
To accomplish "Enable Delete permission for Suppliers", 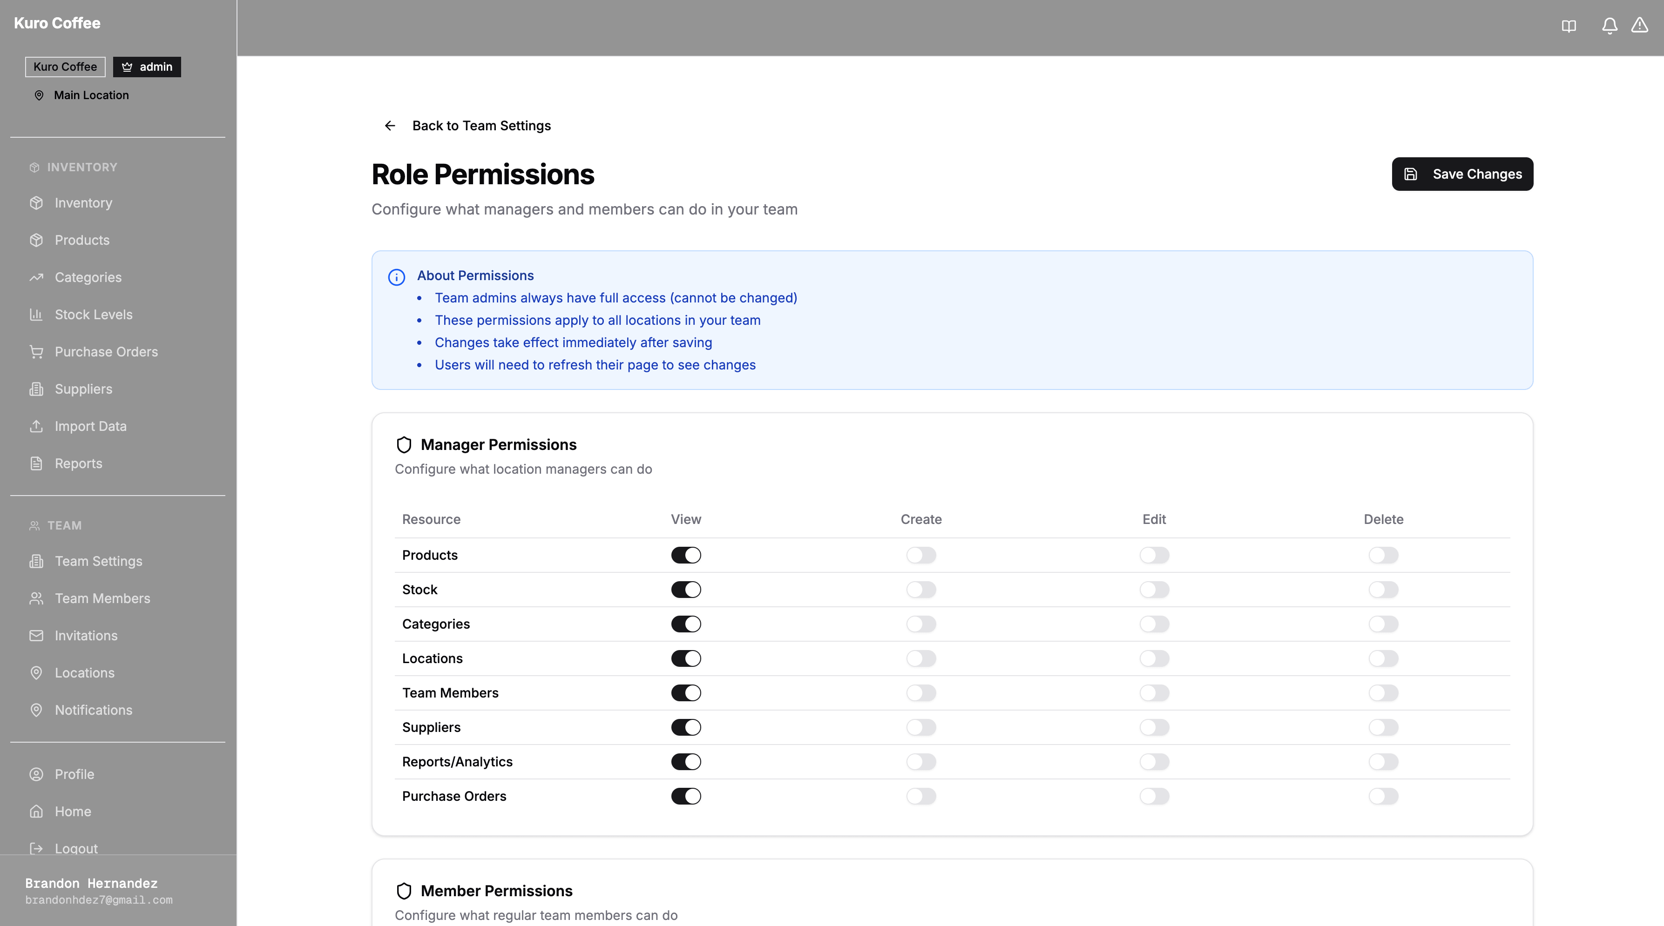I will [x=1384, y=728].
